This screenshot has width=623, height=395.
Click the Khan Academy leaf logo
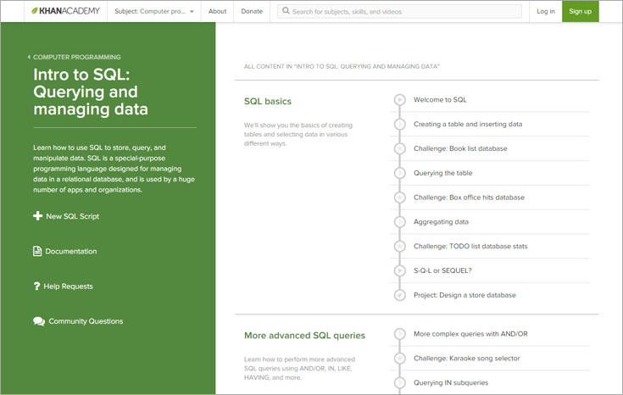[x=35, y=11]
